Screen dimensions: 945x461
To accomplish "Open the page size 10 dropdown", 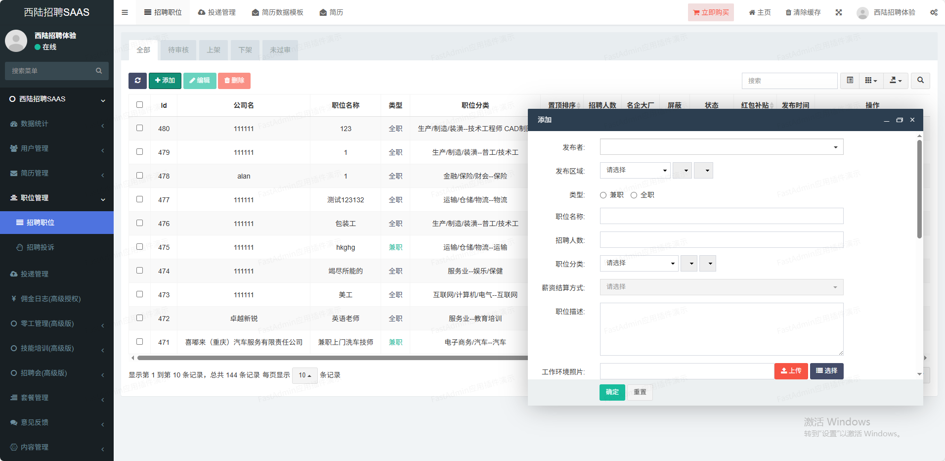I will click(304, 375).
